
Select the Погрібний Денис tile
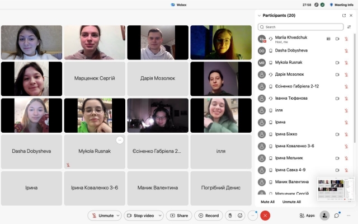(x=221, y=188)
